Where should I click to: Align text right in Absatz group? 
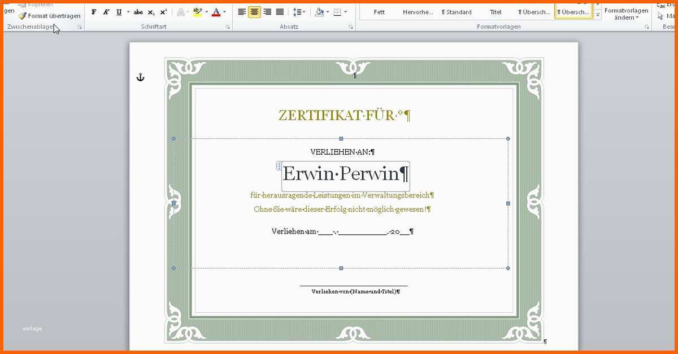(267, 12)
